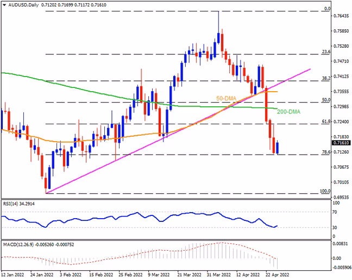Select the RSI 70 overbought level label
The width and height of the screenshot is (352, 280).
point(335,212)
